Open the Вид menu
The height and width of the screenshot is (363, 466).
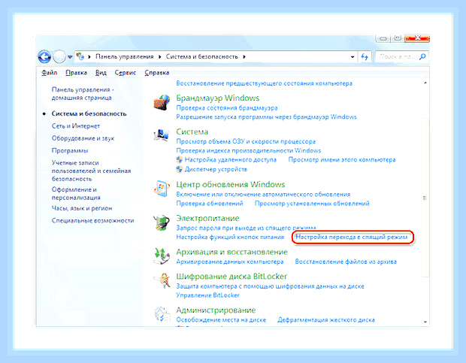pos(101,72)
